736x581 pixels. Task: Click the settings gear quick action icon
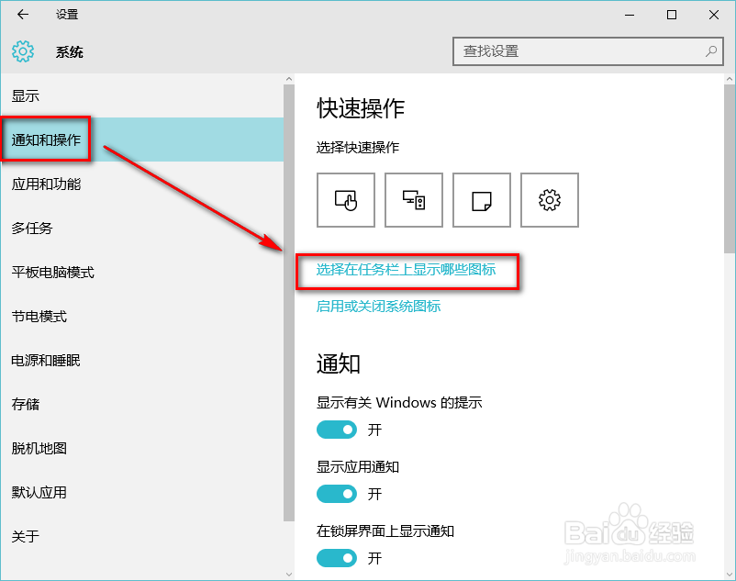549,199
